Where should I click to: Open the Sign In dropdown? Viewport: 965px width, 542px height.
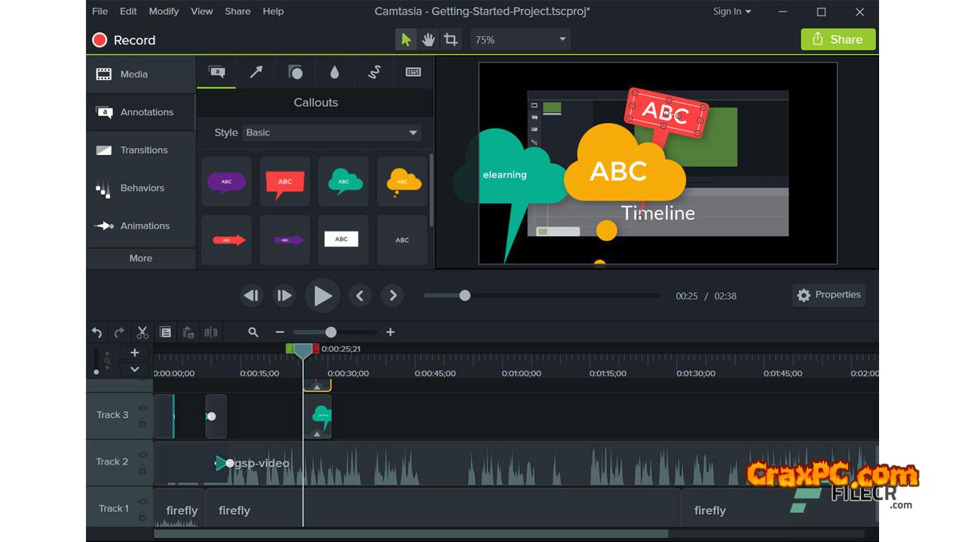click(x=732, y=11)
